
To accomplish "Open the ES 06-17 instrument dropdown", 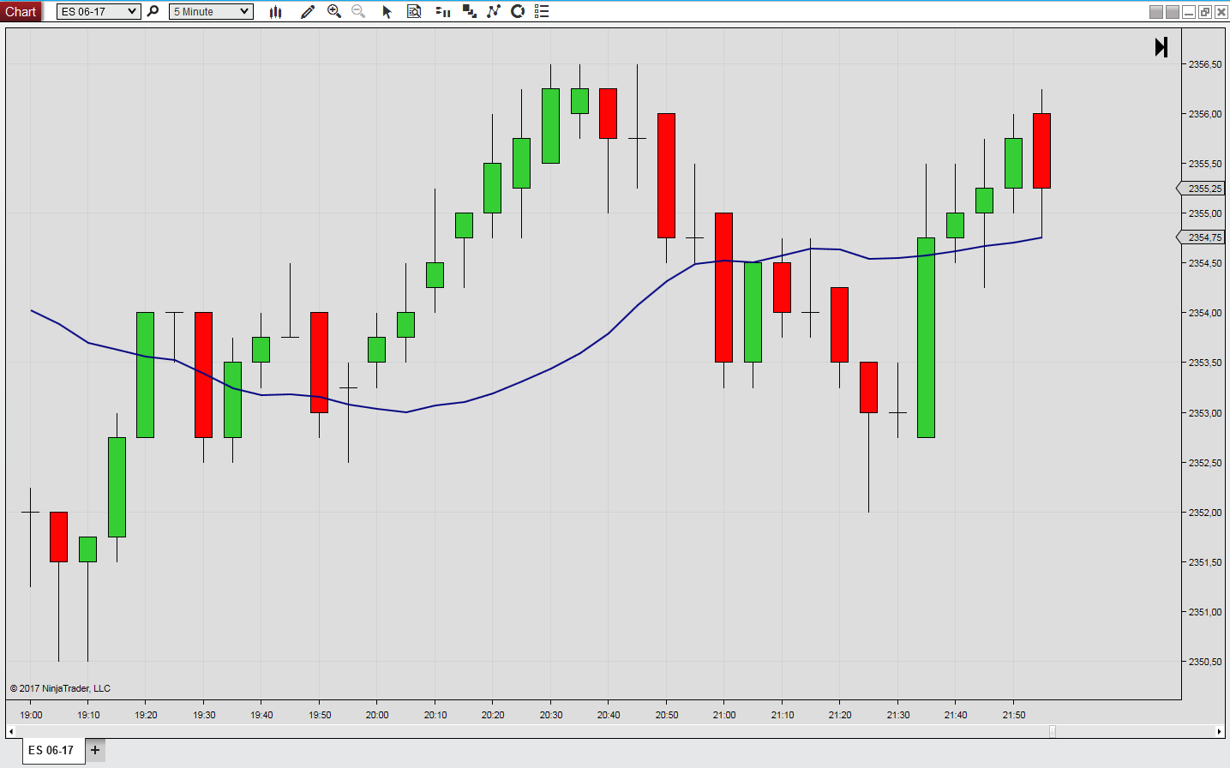I will coord(99,11).
